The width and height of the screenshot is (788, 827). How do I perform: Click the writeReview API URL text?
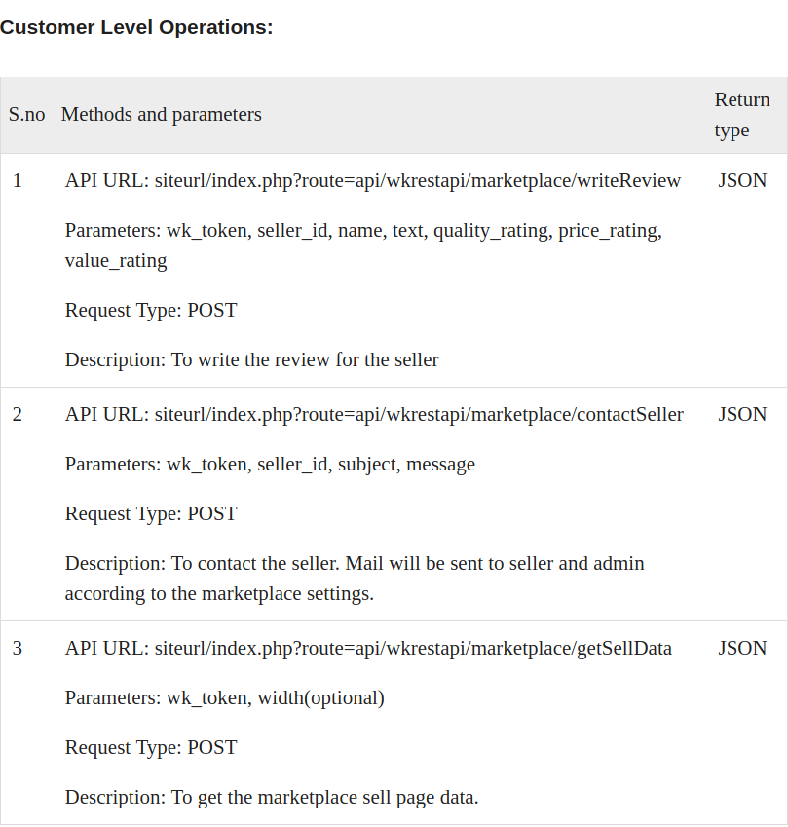pos(373,180)
